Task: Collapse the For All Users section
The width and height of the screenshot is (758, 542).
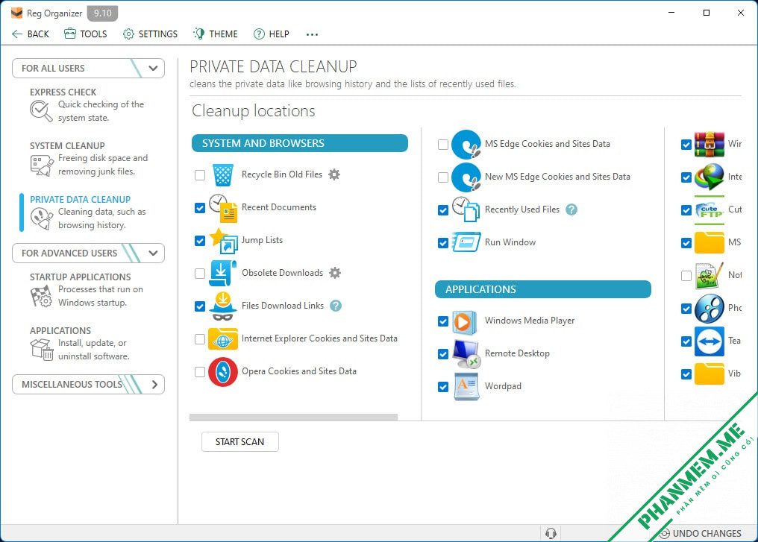Action: point(153,68)
